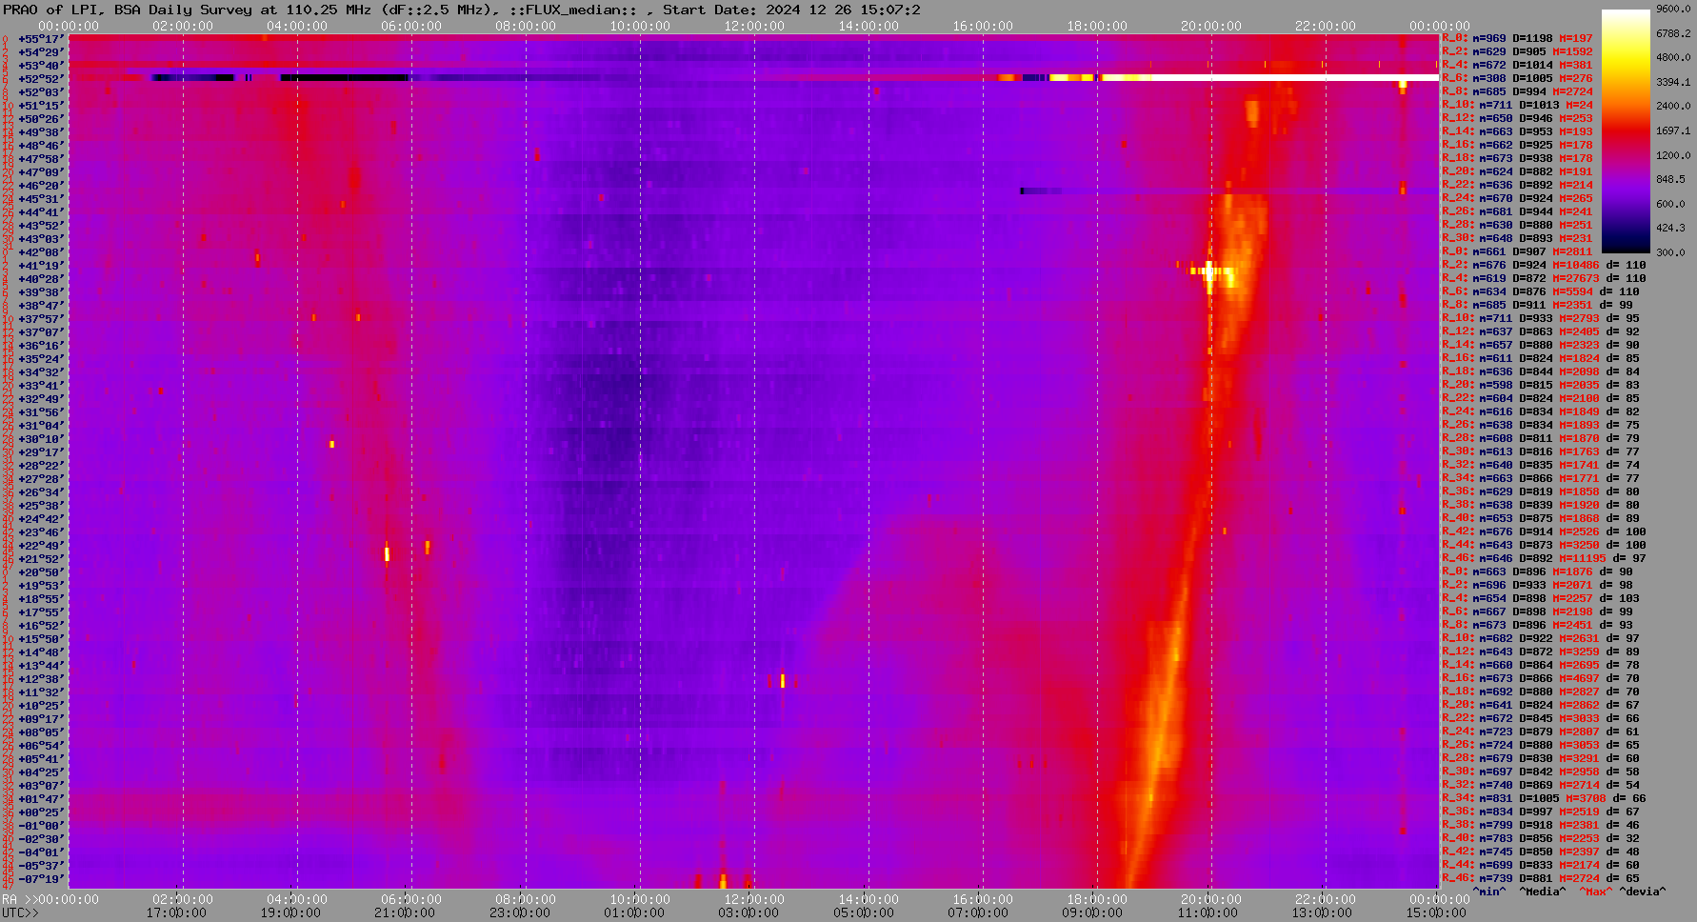
Task: Click the UTC time label 15:00:00
Action: point(1435,912)
